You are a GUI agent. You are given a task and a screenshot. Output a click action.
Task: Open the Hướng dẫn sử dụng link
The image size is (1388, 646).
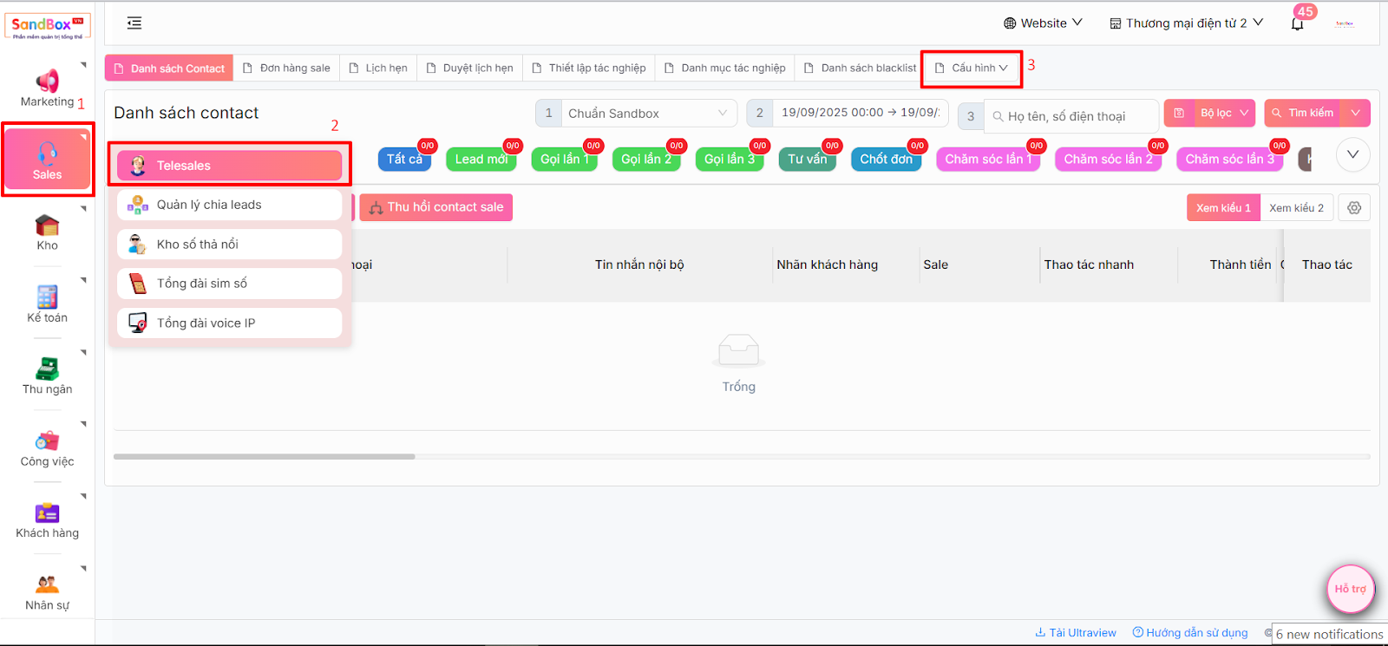tap(1190, 633)
